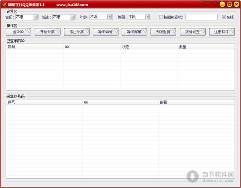241x188 pixels.
Task: Click 注册软件 register software button
Action: [x=222, y=32]
